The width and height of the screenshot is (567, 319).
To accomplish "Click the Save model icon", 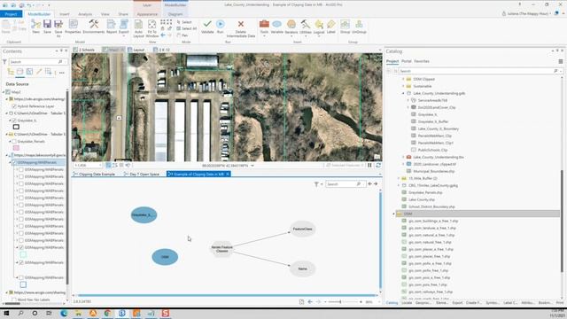I will pos(47,27).
